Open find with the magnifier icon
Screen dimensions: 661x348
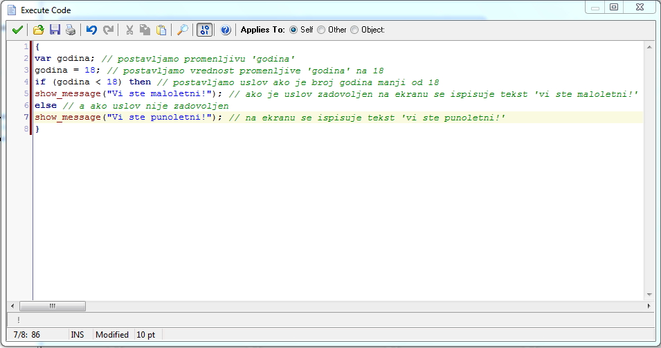coord(182,30)
